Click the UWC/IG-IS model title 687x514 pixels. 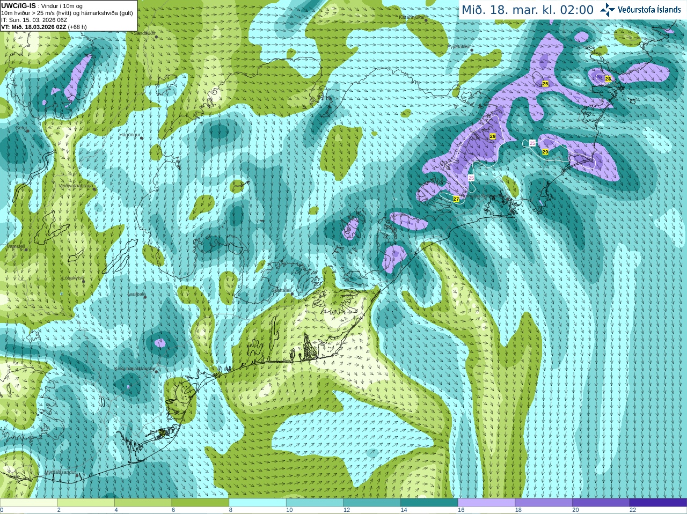(x=19, y=6)
